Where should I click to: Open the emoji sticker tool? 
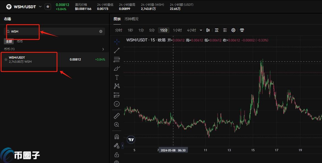pos(117,104)
